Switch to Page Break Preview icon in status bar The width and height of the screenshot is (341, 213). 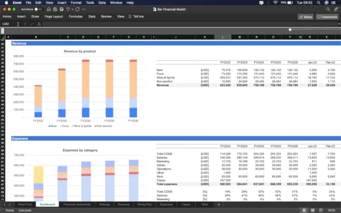pos(321,210)
